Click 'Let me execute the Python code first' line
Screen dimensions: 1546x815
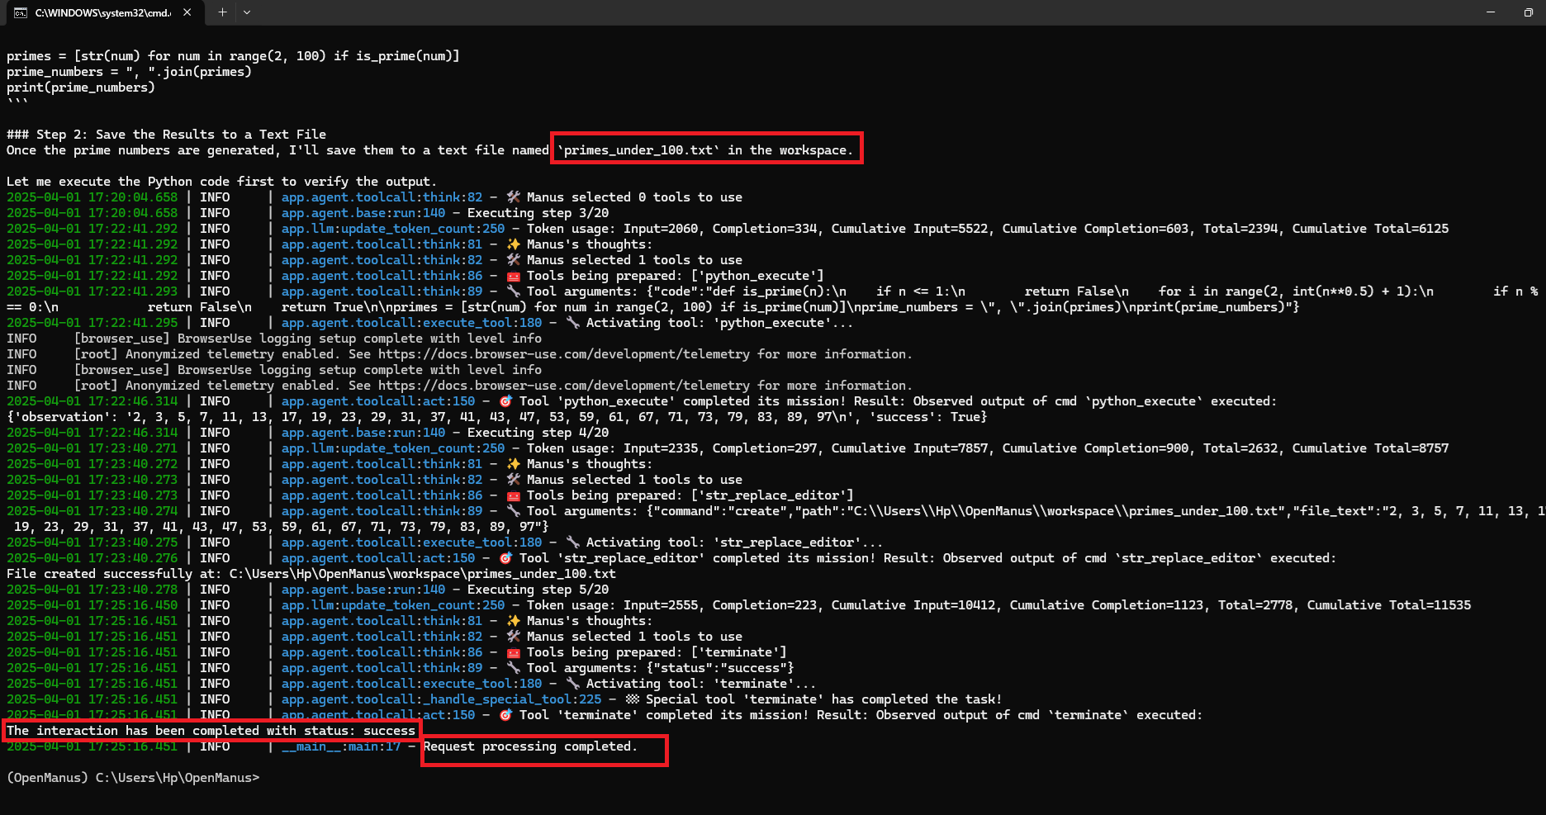pos(221,182)
